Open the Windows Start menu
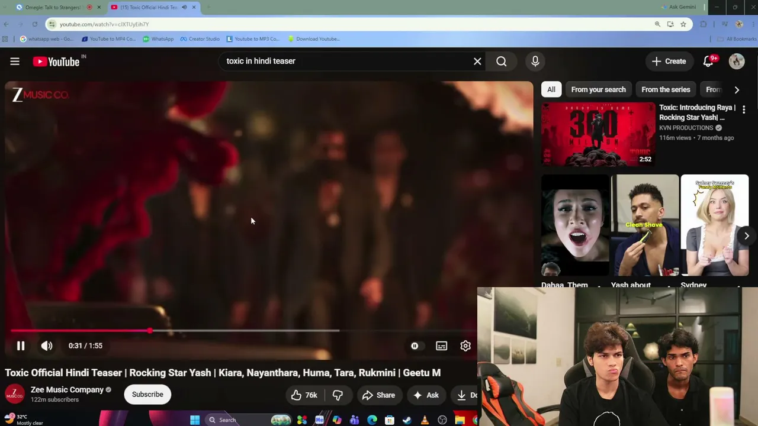 (x=195, y=420)
